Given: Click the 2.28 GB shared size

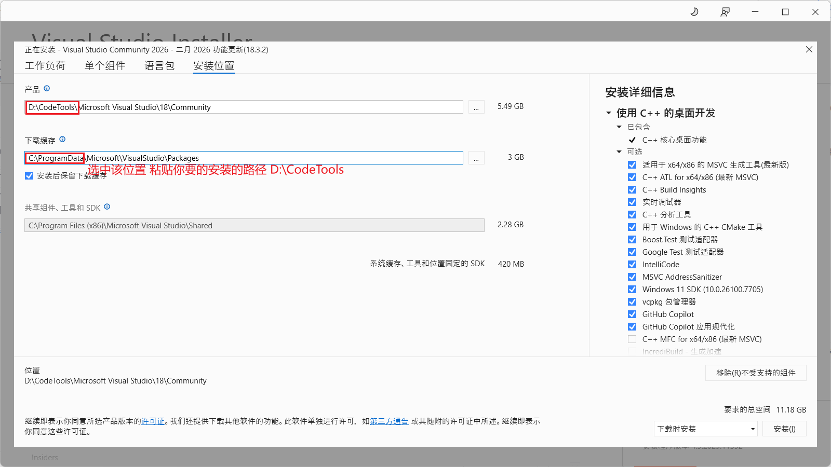Looking at the screenshot, I should [511, 225].
